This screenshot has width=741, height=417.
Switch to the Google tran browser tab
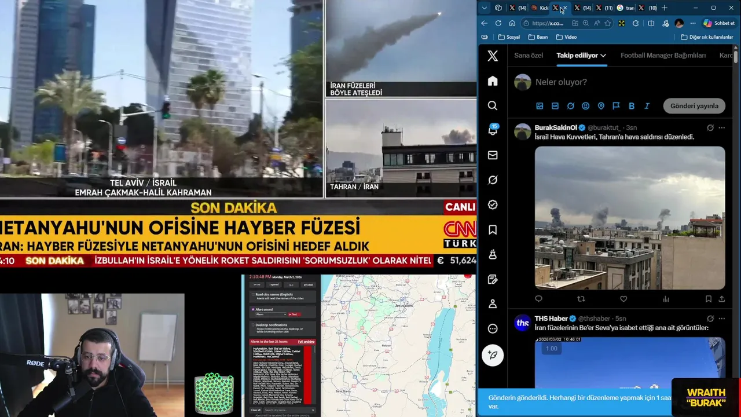(625, 8)
